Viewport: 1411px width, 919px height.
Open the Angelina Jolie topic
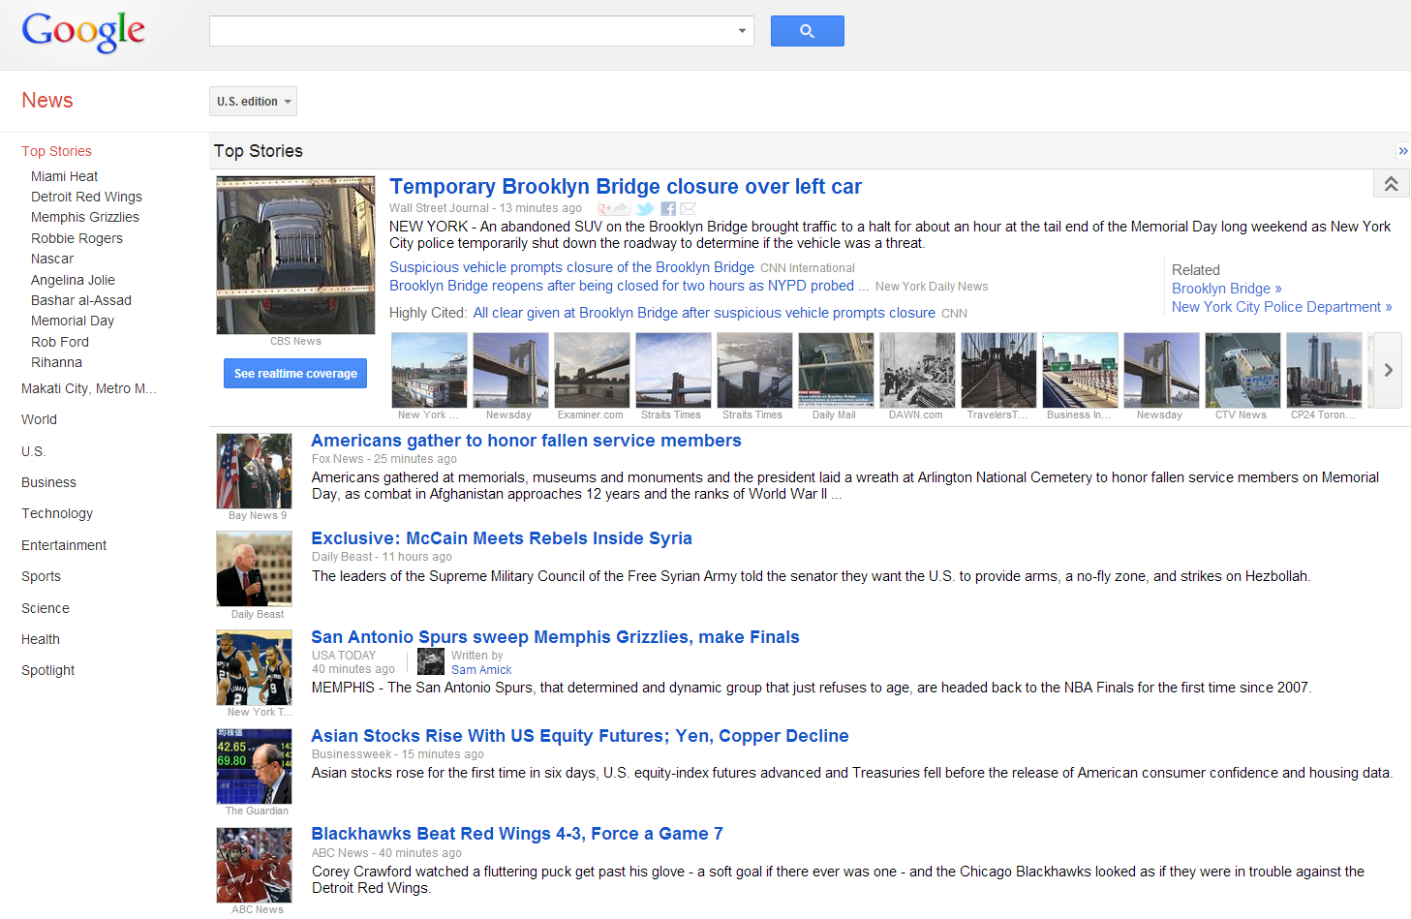click(73, 280)
